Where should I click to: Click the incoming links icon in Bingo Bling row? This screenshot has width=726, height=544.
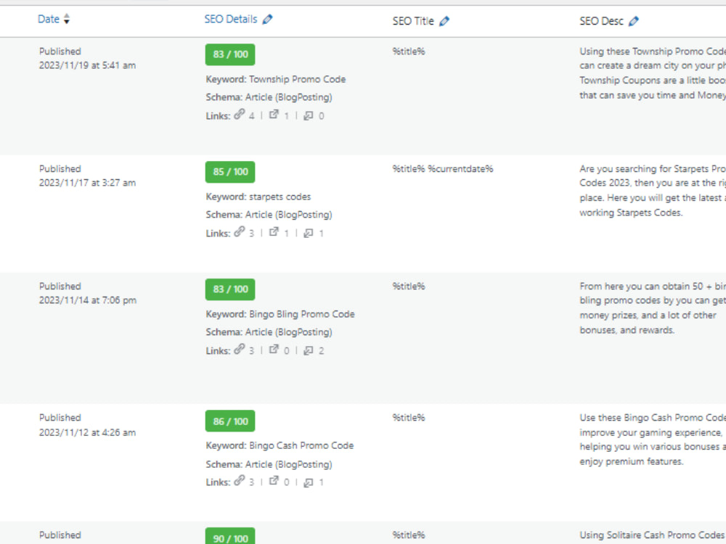coord(308,350)
